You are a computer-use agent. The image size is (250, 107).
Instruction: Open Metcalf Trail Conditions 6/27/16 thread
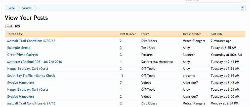point(31,103)
